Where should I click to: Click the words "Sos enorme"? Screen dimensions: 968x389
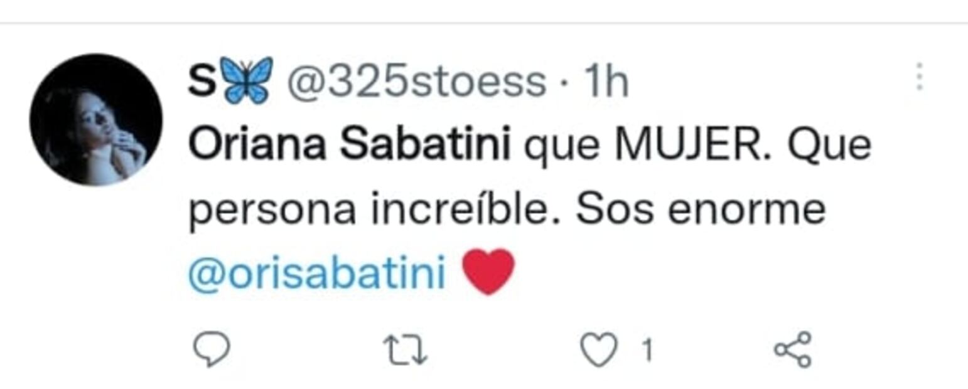point(700,210)
